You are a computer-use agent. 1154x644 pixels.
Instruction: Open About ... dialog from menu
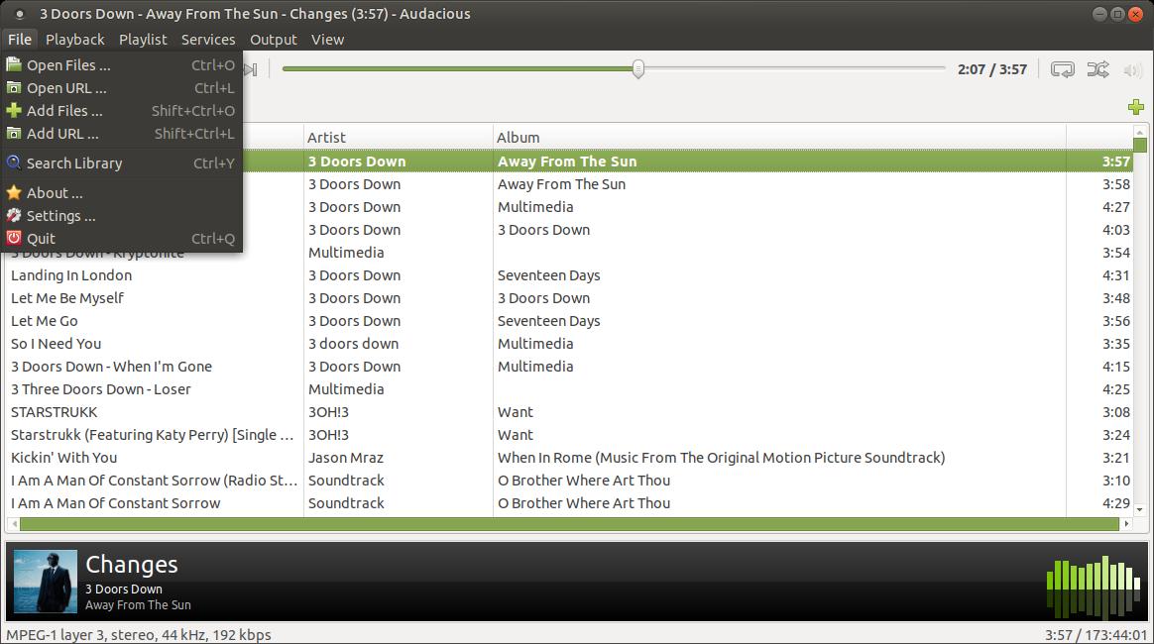[121, 192]
